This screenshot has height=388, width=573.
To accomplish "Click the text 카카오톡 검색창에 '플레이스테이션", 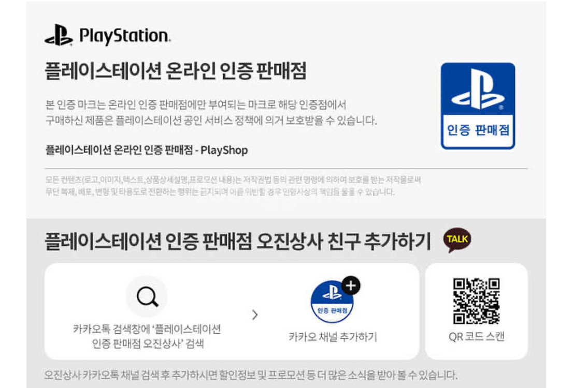I will [147, 329].
